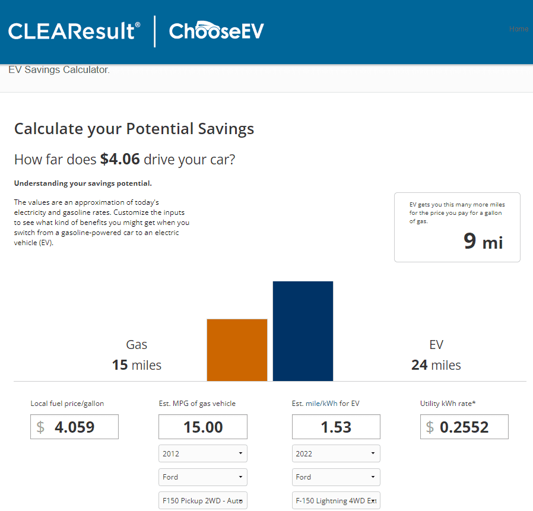Click the 9 mi extra miles box
Image resolution: width=533 pixels, height=511 pixels.
point(457,227)
